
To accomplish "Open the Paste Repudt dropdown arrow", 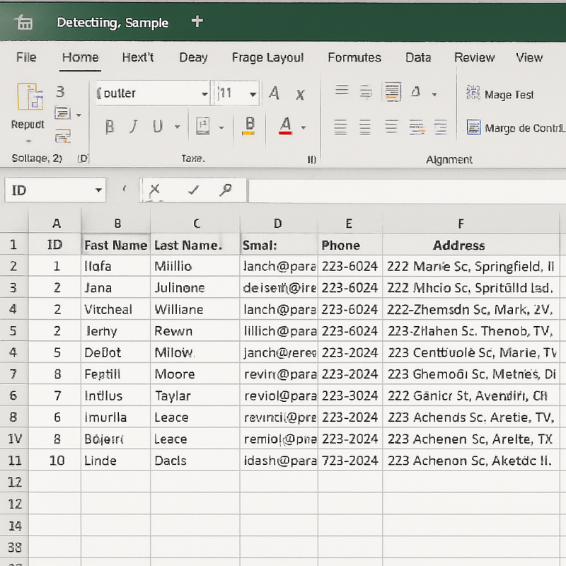I will pyautogui.click(x=28, y=141).
